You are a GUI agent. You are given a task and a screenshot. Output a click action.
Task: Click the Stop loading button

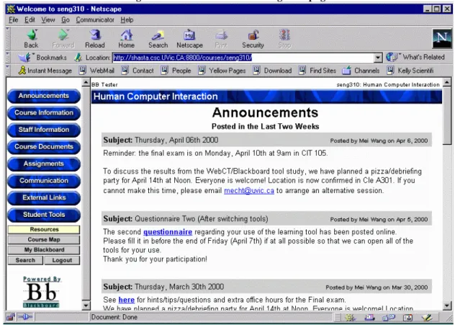284,39
